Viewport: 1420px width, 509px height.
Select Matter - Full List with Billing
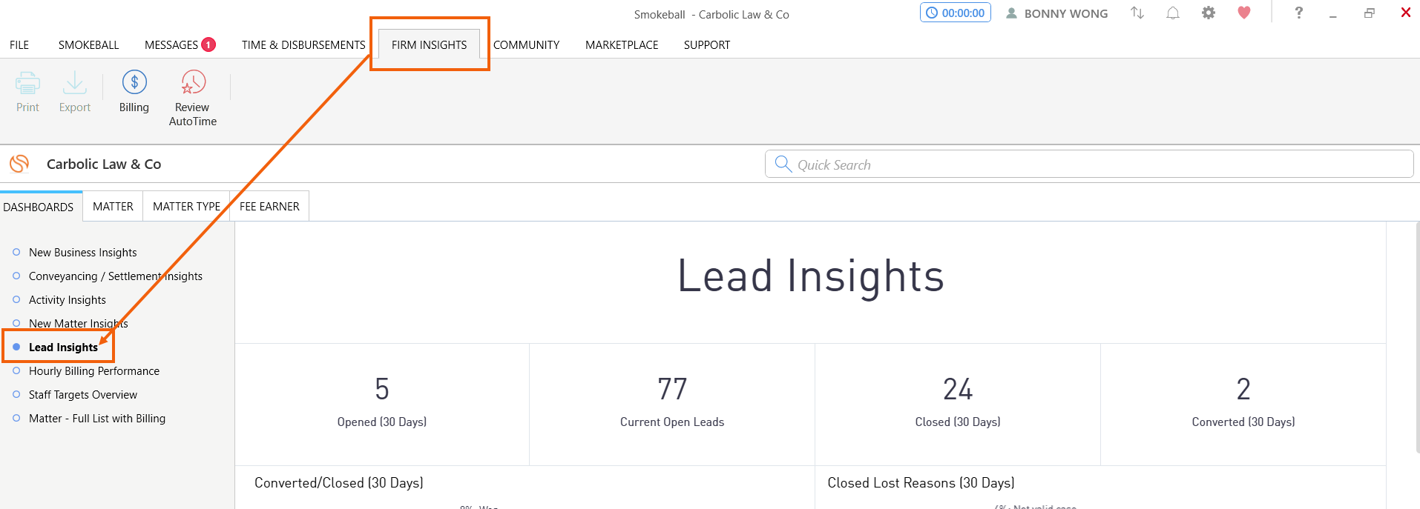coord(96,419)
